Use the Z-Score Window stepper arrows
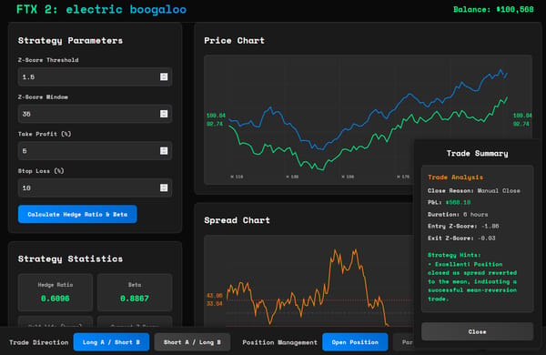The image size is (546, 355). click(164, 114)
